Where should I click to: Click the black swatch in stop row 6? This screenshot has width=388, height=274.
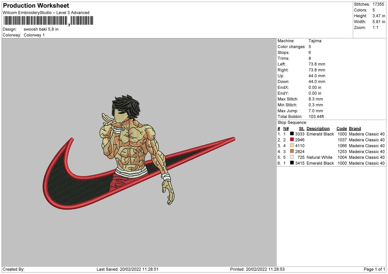(292, 163)
